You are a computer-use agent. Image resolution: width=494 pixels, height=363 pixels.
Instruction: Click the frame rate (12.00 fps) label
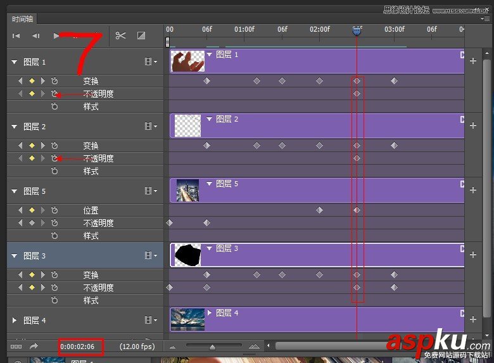[137, 347]
